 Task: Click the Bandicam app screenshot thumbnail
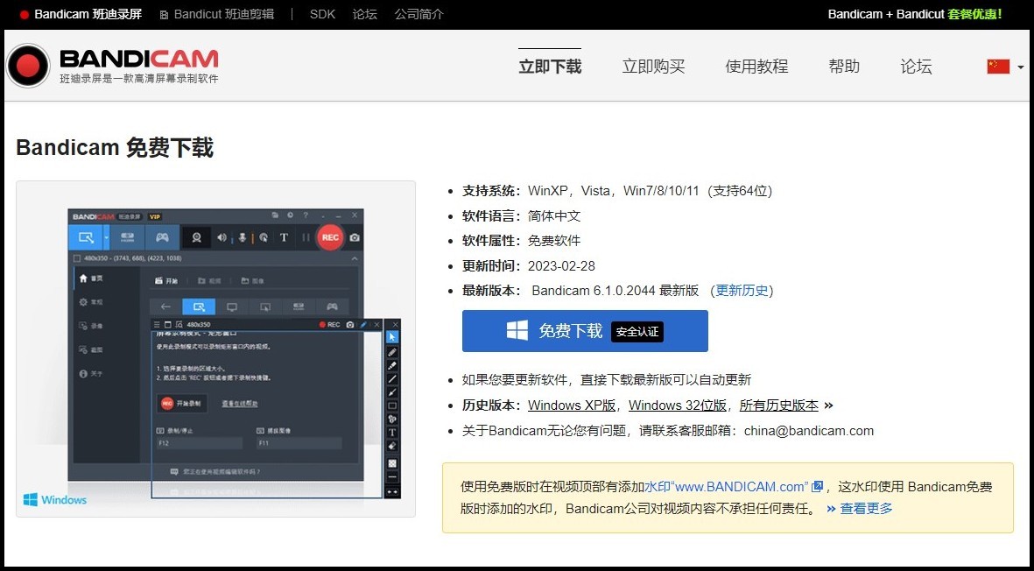click(215, 350)
